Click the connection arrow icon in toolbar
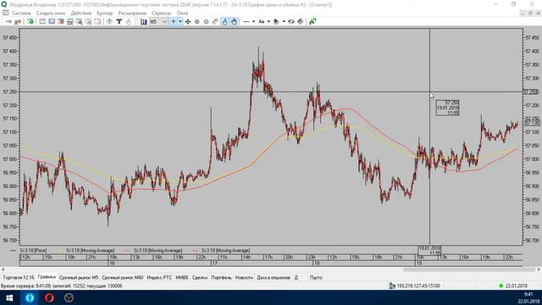 [x=8, y=21]
